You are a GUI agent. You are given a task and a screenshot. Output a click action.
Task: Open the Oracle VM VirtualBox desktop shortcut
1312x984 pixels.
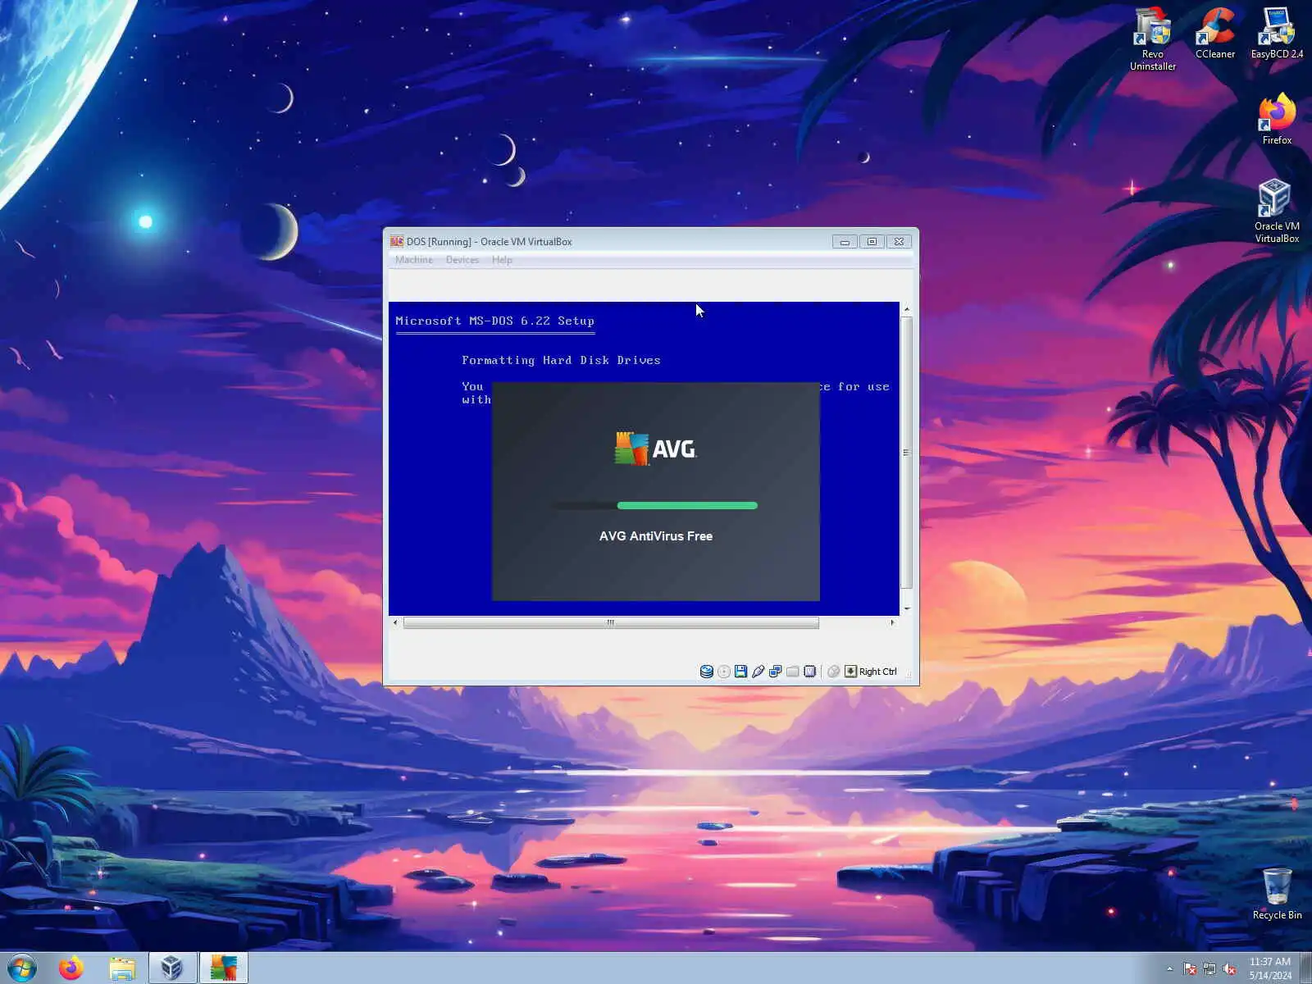1277,211
